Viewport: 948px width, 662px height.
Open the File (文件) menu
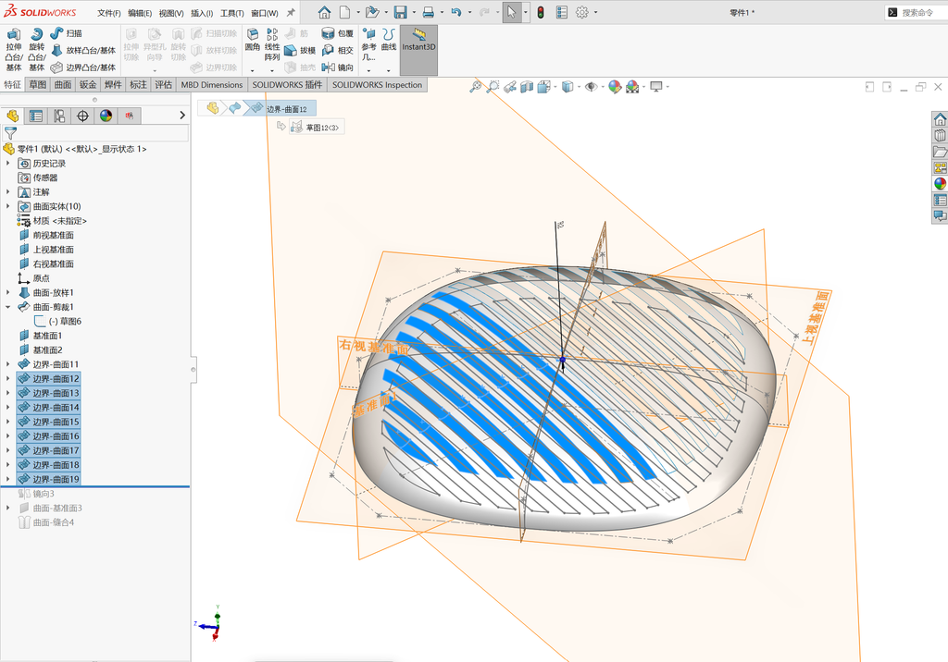pos(109,13)
